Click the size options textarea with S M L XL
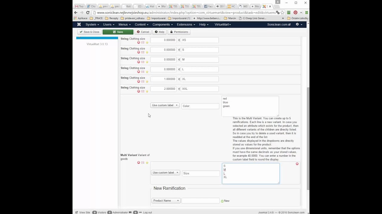Viewport: 382px width, 214px height. tap(251, 174)
